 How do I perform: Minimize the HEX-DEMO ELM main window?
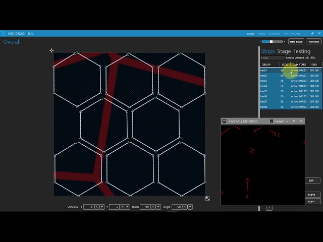coord(305,34)
